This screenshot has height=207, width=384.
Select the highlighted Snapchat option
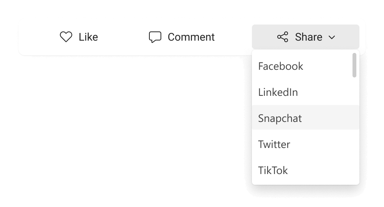(280, 118)
